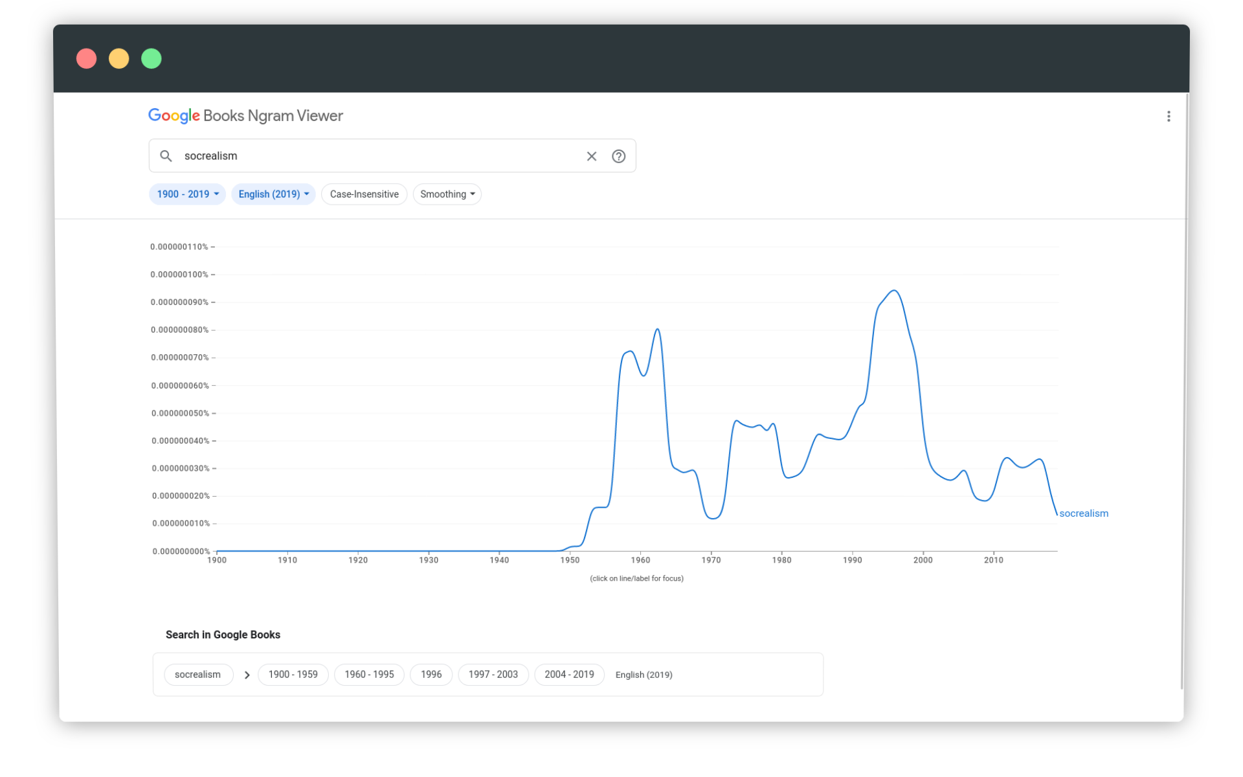Click the green window maximize dot

coord(151,58)
